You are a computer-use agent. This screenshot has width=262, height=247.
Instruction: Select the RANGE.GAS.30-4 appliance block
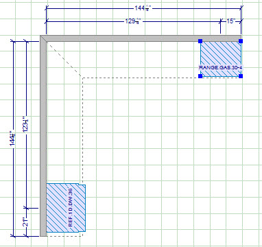(221, 59)
